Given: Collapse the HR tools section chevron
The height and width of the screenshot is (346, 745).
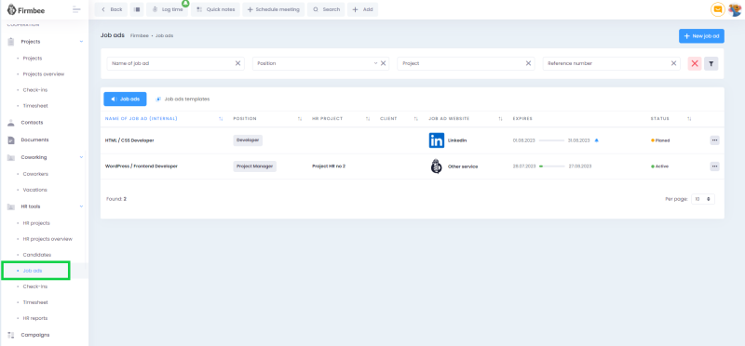Looking at the screenshot, I should tap(81, 206).
